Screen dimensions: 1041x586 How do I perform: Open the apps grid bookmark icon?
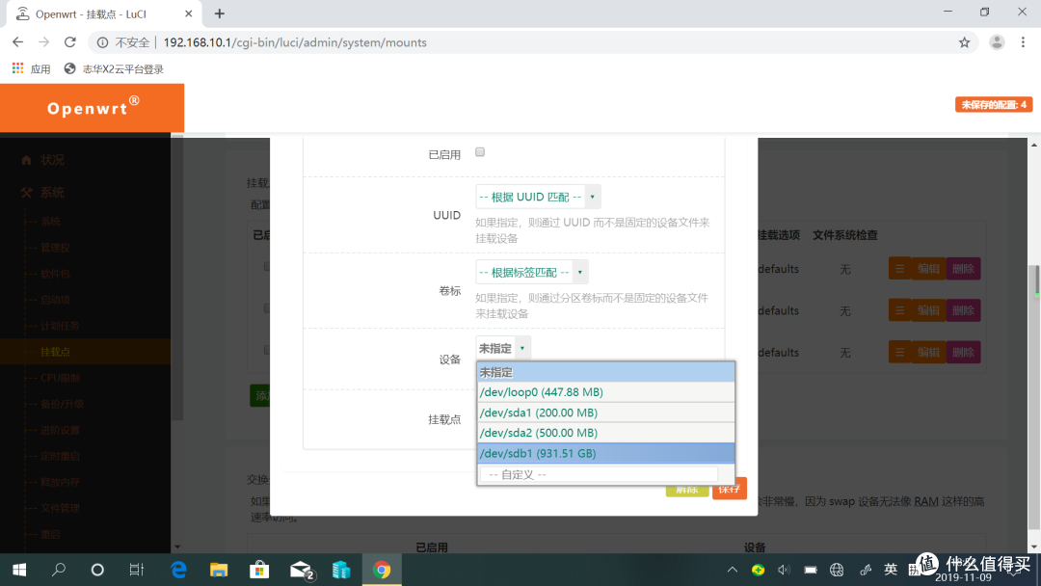(18, 68)
